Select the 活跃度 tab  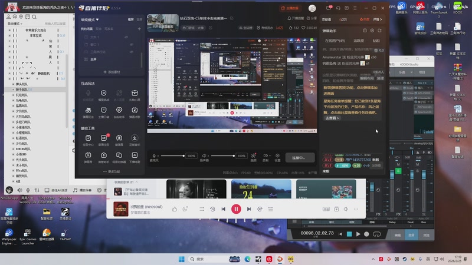click(359, 41)
